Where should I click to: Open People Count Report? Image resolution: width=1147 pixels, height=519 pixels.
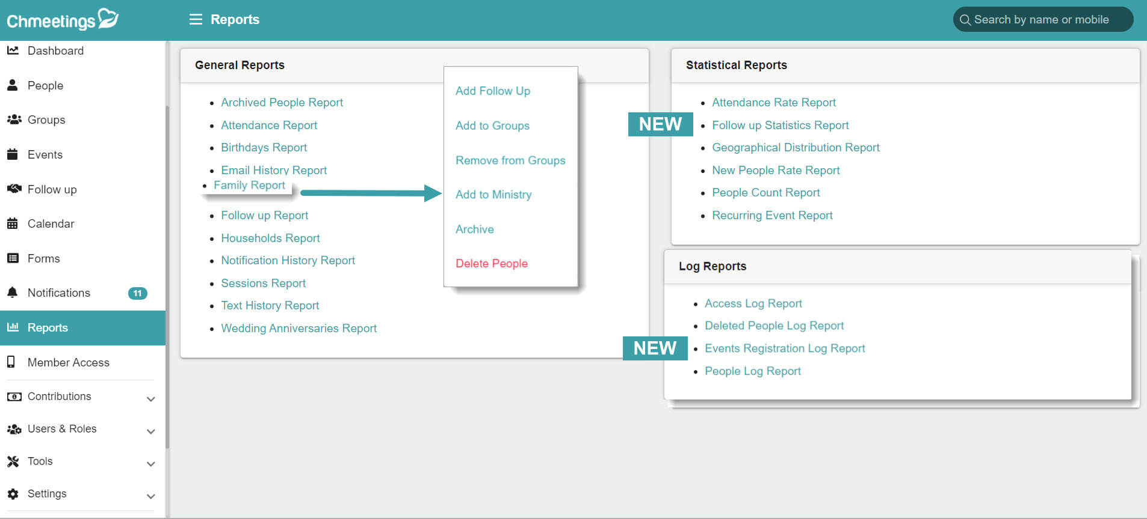click(x=765, y=192)
